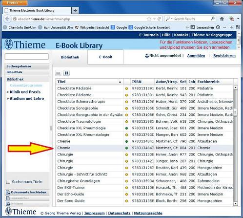Viewport: 243px width, 218px height.
Task: Click green status dot for Checkliste XXL Pneumologie
Action: click(126, 128)
